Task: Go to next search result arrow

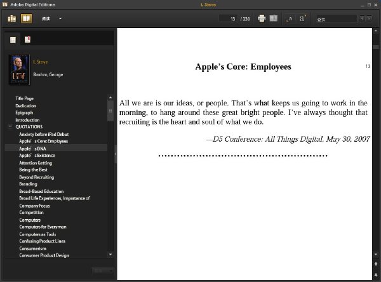Action: click(x=370, y=18)
